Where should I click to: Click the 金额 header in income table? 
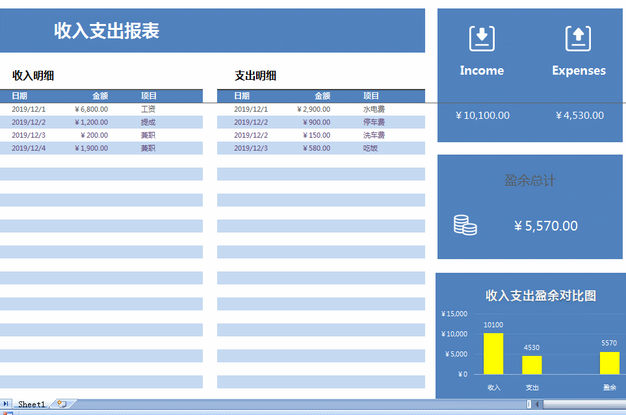coord(100,95)
